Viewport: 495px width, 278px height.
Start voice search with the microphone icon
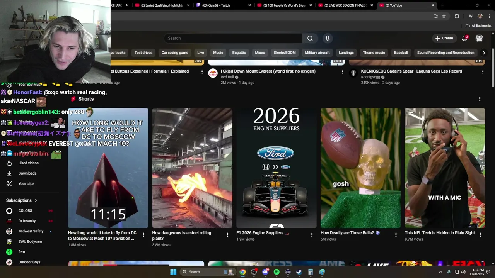(x=328, y=38)
